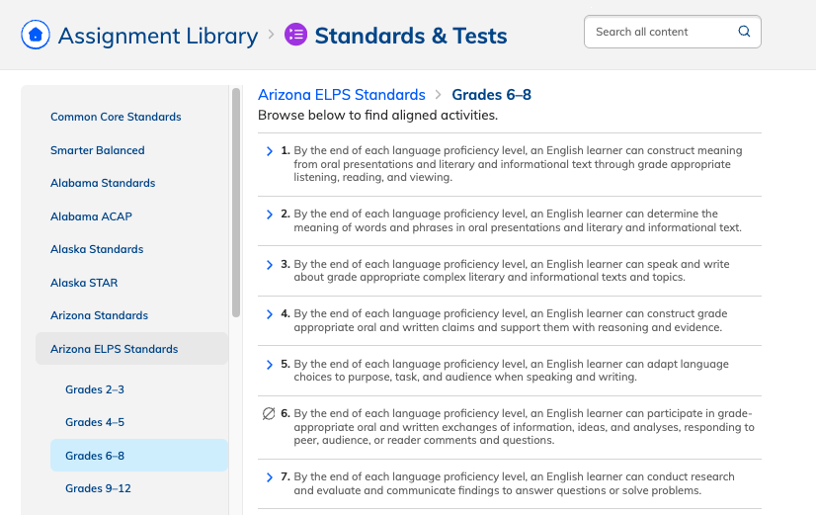Expand standard 1 about constructing meaning
This screenshot has height=515, width=816.
(270, 151)
